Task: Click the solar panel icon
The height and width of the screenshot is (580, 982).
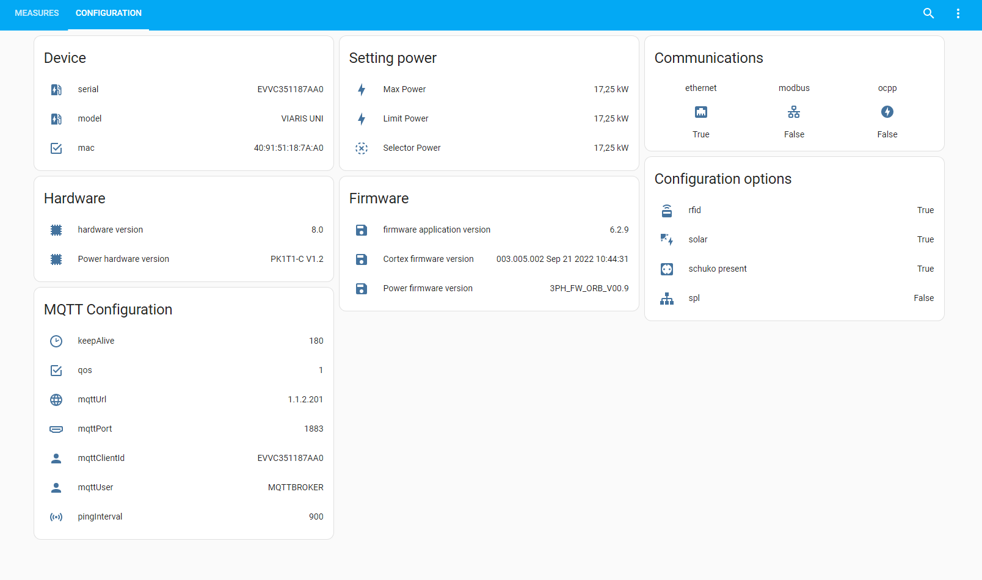Action: [667, 240]
